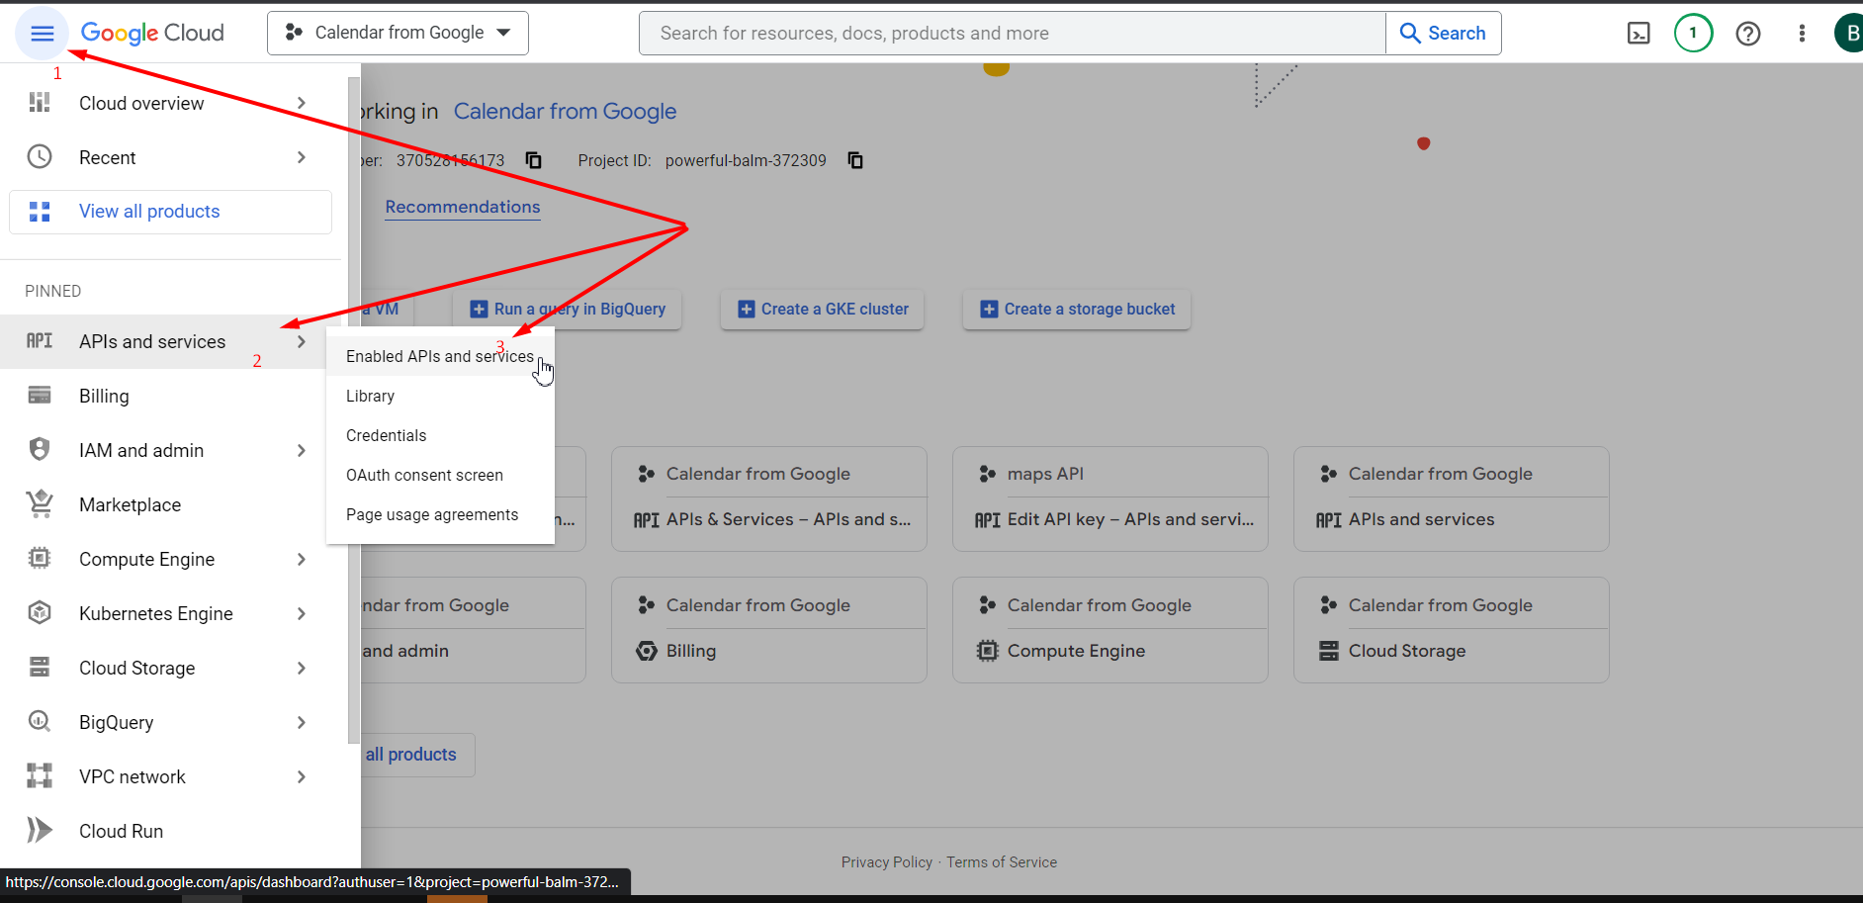Click Create a storage bucket button

pos(1077,309)
